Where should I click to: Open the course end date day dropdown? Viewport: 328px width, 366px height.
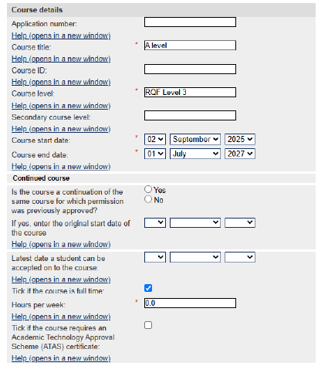click(x=155, y=154)
